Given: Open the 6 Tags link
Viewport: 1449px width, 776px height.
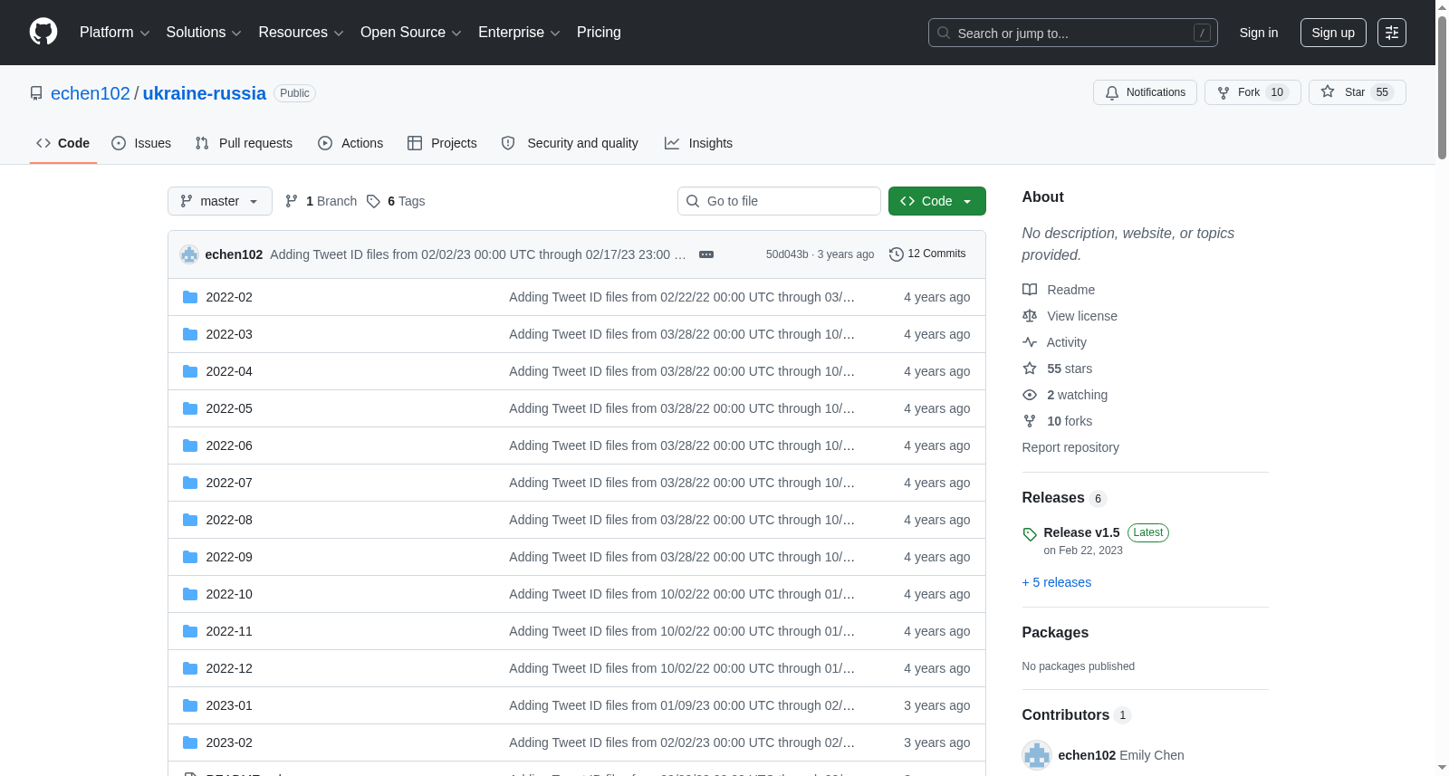Looking at the screenshot, I should pyautogui.click(x=396, y=201).
